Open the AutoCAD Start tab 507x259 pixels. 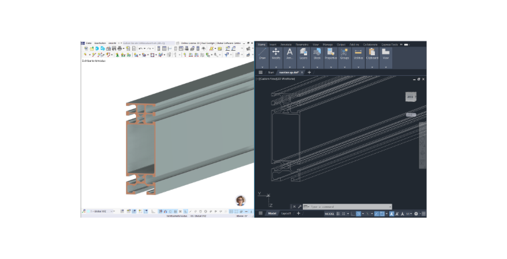pyautogui.click(x=271, y=73)
